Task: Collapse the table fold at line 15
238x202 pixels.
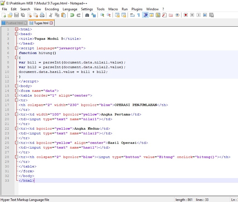Action: pyautogui.click(x=16, y=95)
